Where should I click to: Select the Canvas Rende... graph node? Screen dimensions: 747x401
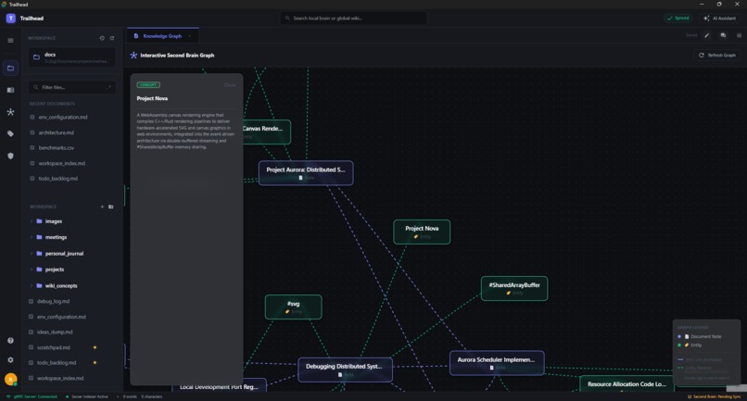pyautogui.click(x=267, y=132)
